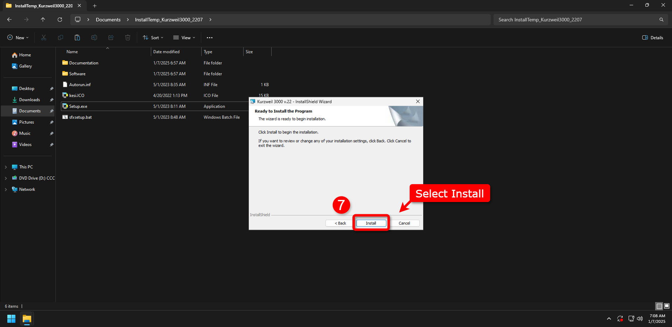Click the This PC monitor icon in address bar
Viewport: 672px width, 327px height.
(x=78, y=20)
